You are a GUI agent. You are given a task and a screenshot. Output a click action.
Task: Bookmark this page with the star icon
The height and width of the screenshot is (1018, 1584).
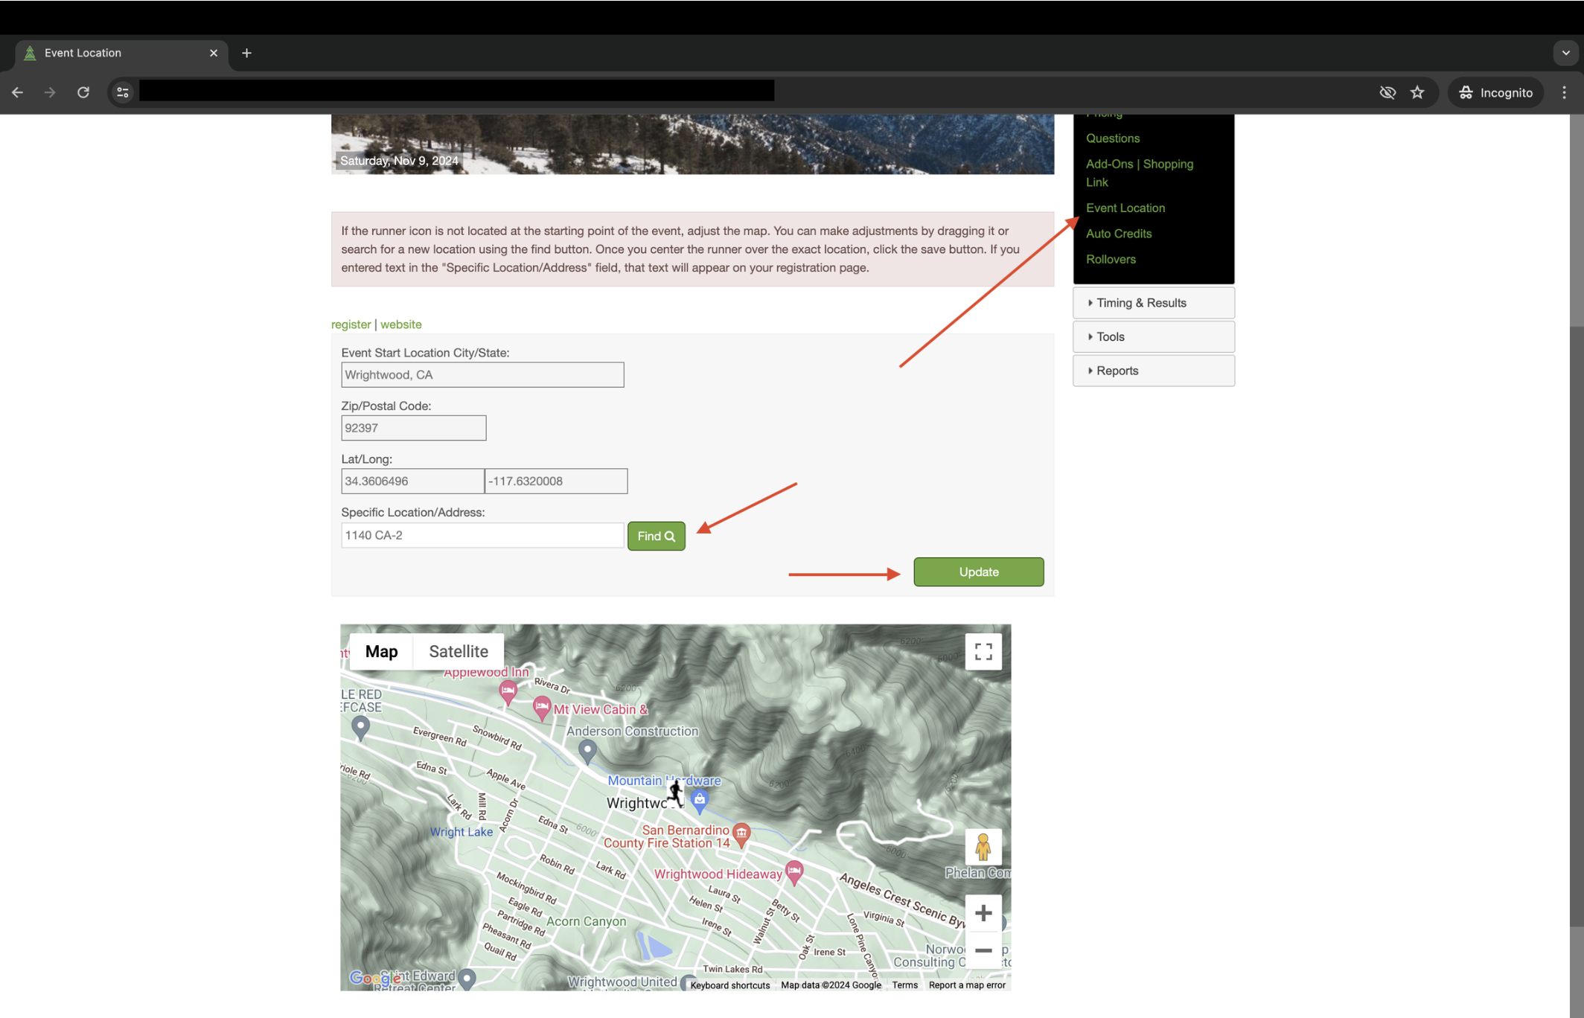pyautogui.click(x=1417, y=92)
